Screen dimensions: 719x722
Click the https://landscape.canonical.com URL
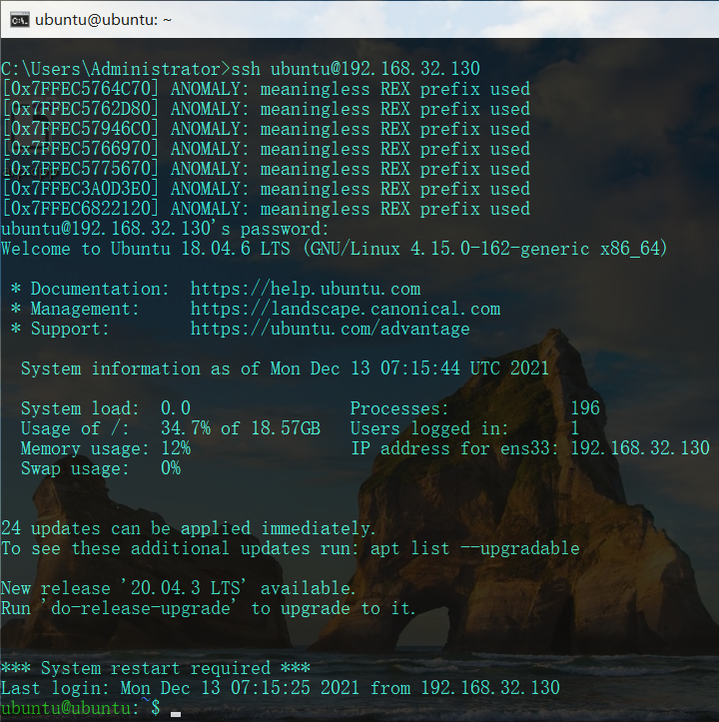click(x=346, y=309)
